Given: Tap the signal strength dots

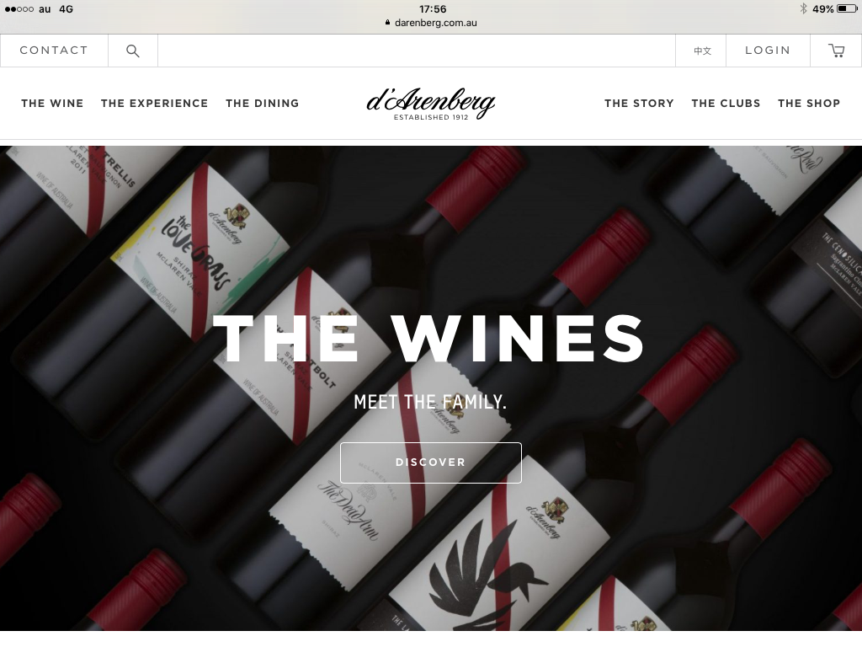Looking at the screenshot, I should [x=19, y=9].
